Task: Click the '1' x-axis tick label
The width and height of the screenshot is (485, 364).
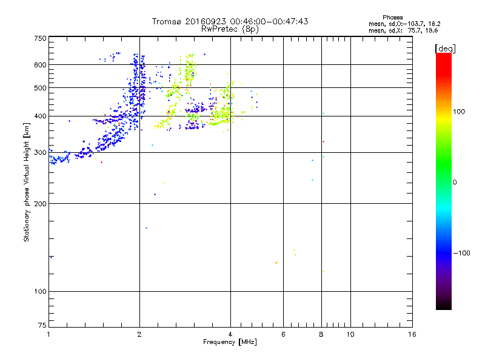Action: click(x=48, y=334)
